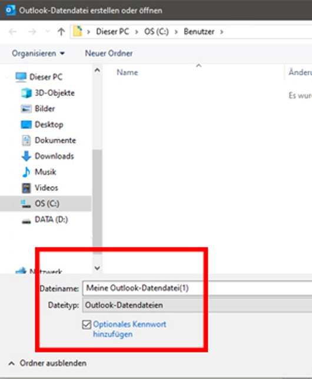Screen dimensions: 312x379
Task: Click the up arrow to parent folder
Action: tap(61, 32)
